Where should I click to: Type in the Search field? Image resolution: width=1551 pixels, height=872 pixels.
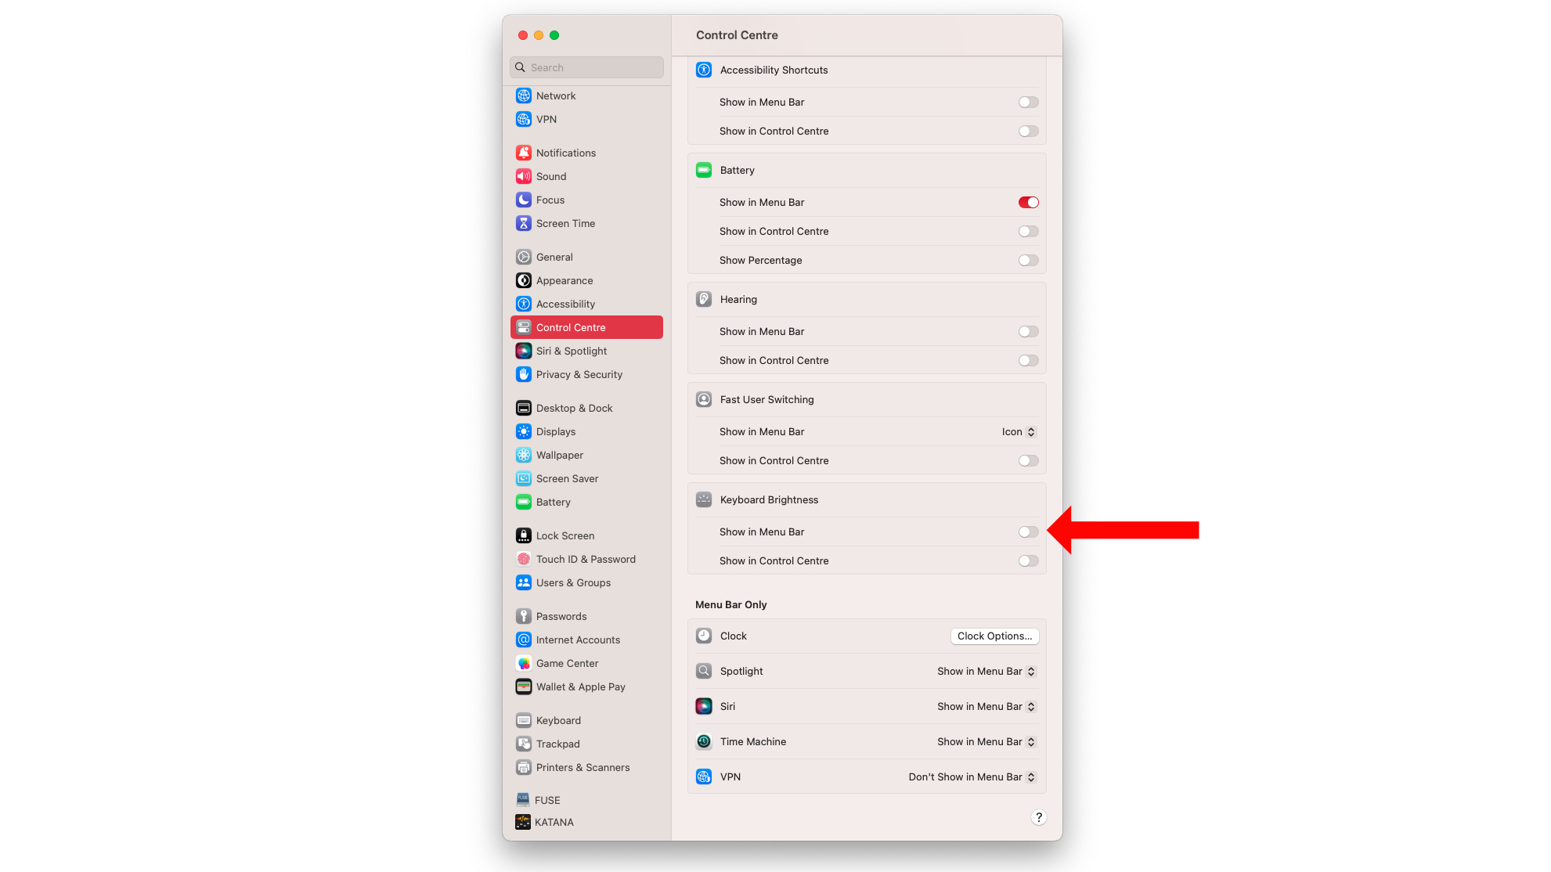(587, 66)
